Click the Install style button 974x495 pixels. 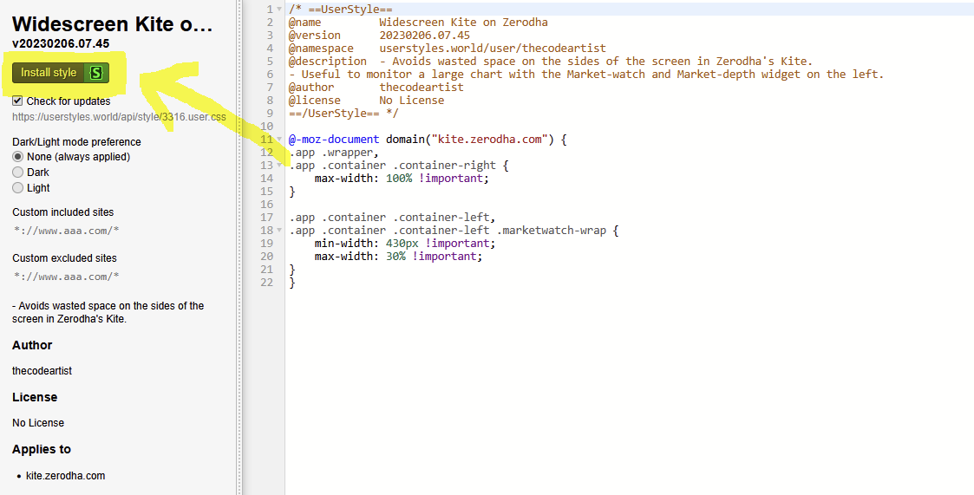click(49, 73)
